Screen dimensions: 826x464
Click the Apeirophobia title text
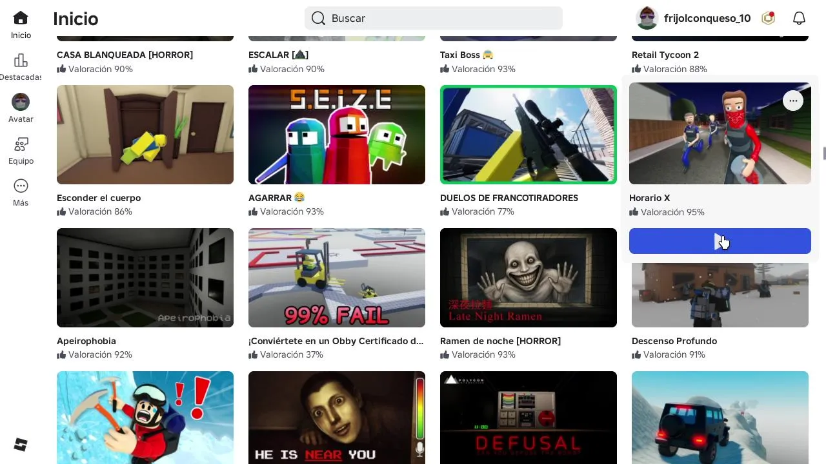click(x=86, y=341)
